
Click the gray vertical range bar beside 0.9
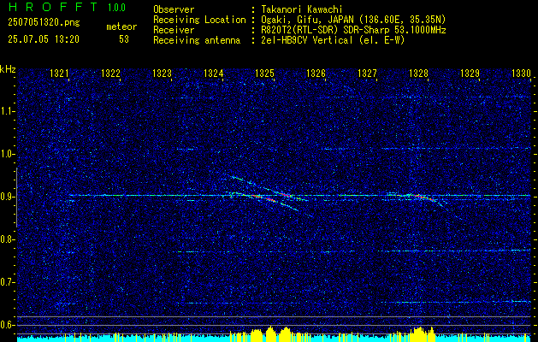click(x=16, y=198)
